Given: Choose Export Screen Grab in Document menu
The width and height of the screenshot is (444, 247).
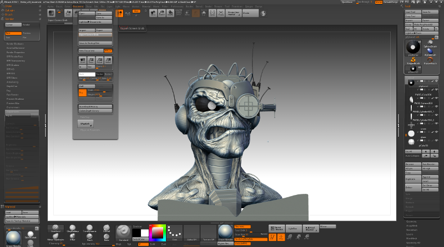Looking at the screenshot, I should tap(95, 35).
